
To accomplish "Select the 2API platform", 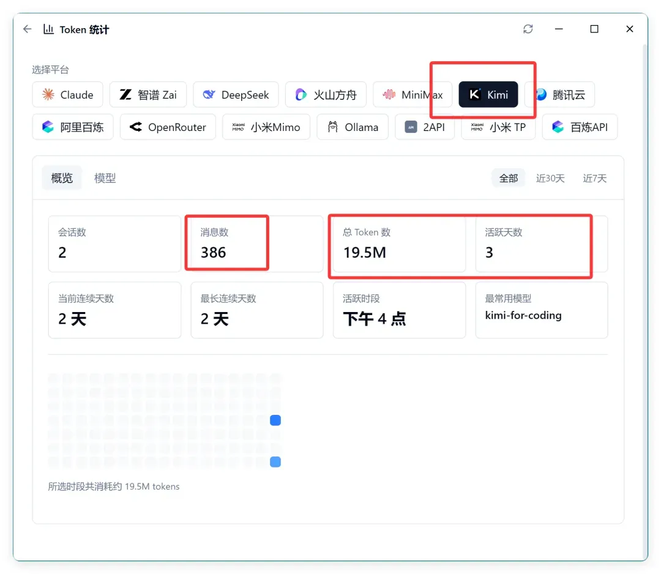I will [x=425, y=127].
